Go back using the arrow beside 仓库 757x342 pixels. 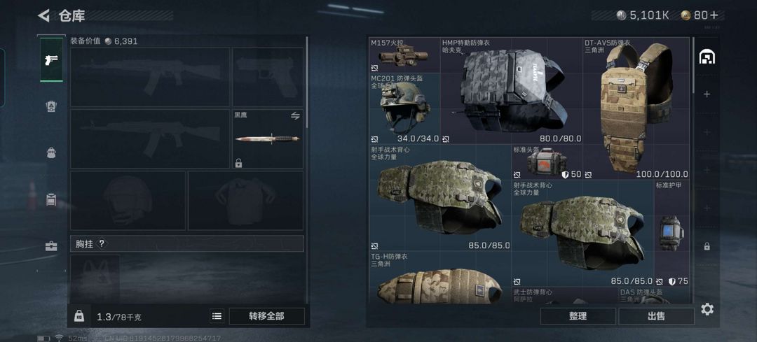(x=44, y=16)
